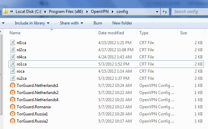Click OpenVPN Config type of TorGuard.Russia1
Viewport: 208px width, 129px height.
[157, 114]
